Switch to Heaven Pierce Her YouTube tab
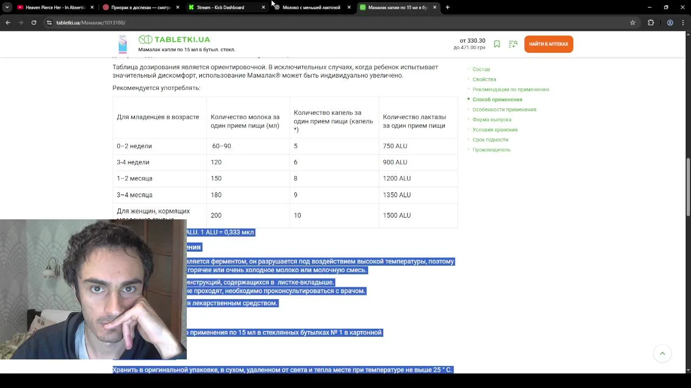Screen dimensions: 691x388 point(54,8)
